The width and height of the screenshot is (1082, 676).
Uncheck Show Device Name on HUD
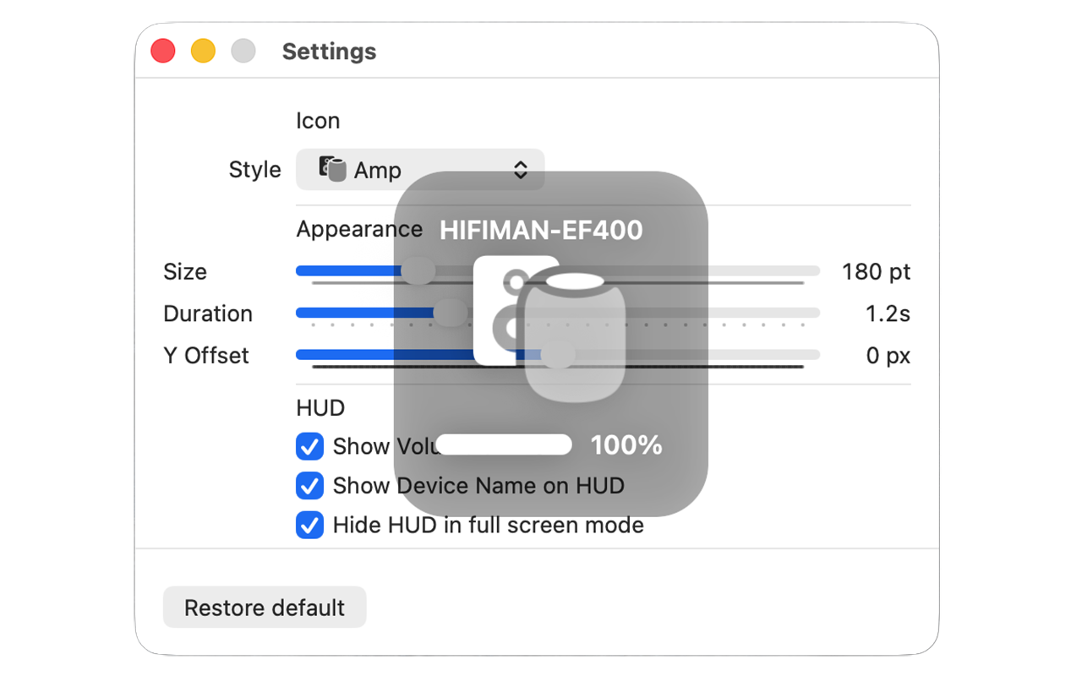[309, 486]
